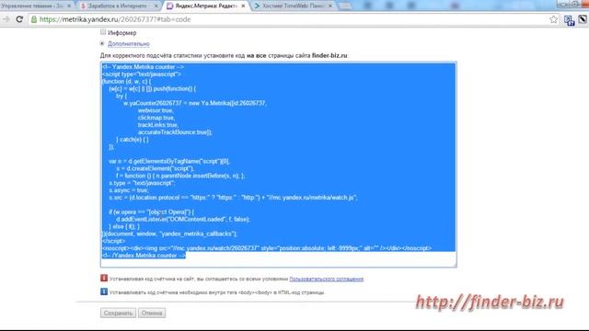589x331 pixels.
Task: Click the black extension icon at toolbar end
Action: pos(583,19)
